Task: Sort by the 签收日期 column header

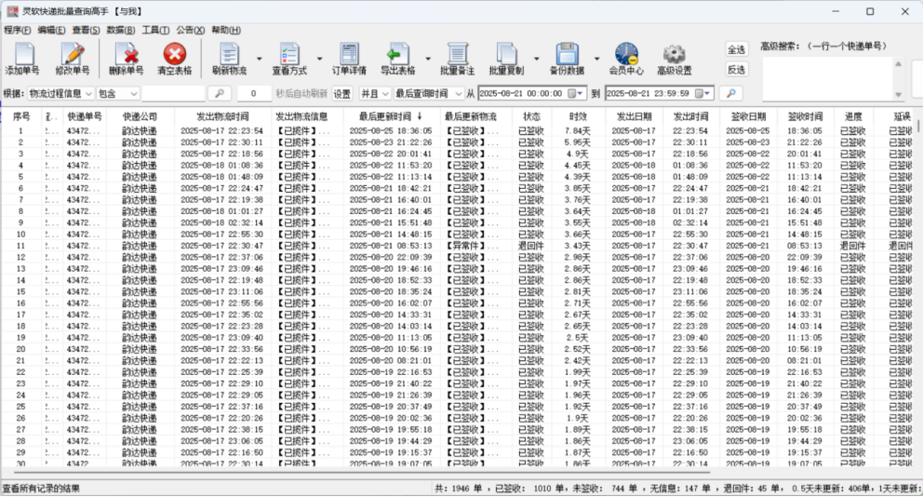Action: pos(748,116)
